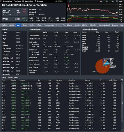124x132 pixels.
Task: Open the Skew tab
Action: coord(39,25)
